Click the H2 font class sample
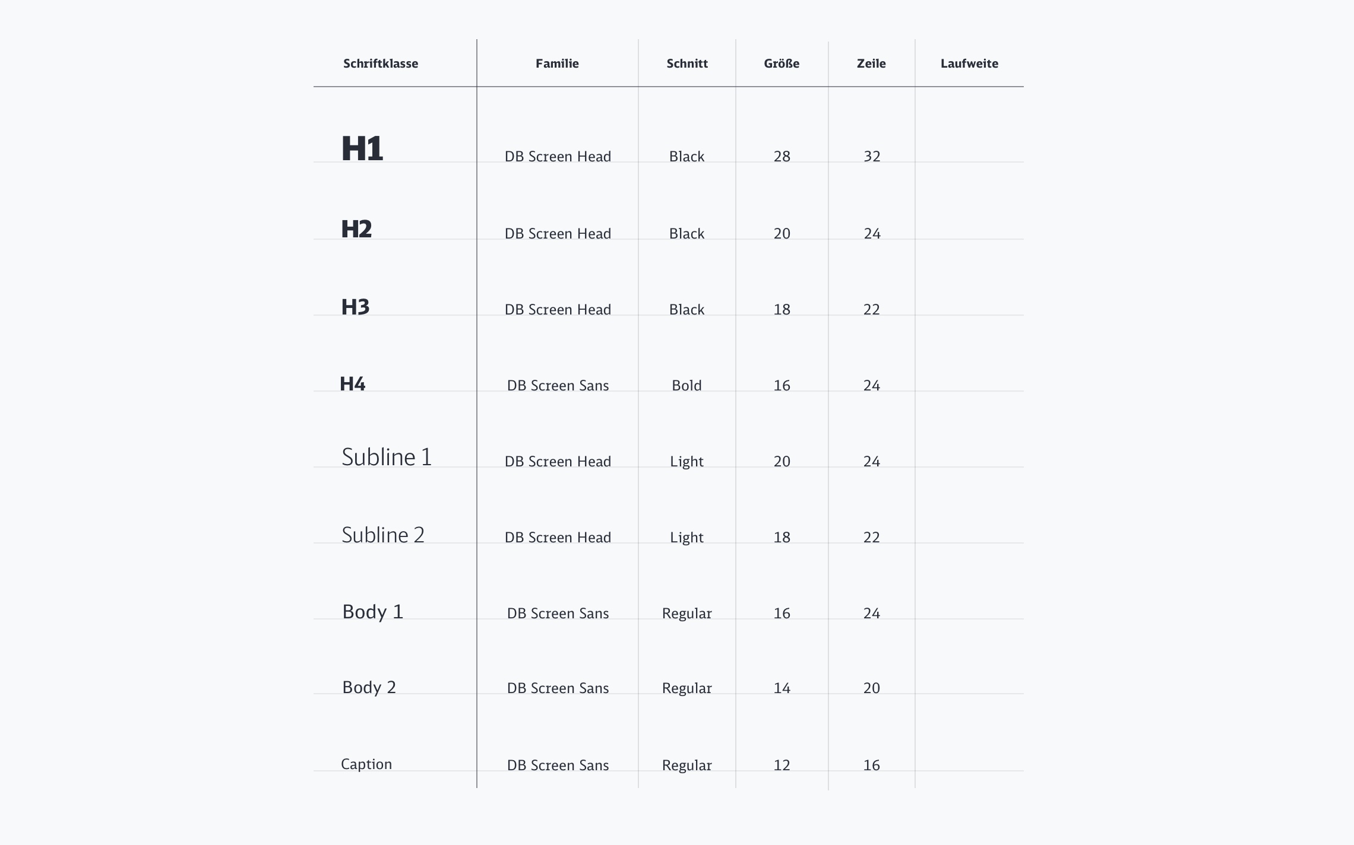The image size is (1354, 845). point(356,229)
